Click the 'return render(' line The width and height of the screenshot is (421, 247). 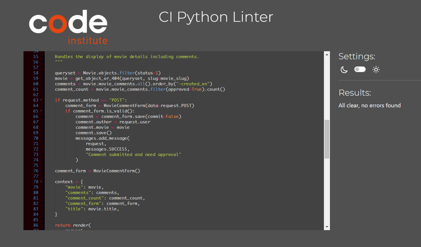[x=73, y=225]
